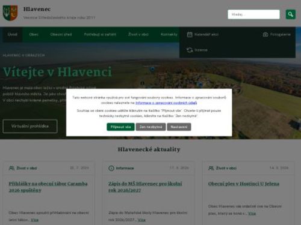Open cookie Nastavení
Image resolution: width=301 pixels, height=225 pixels.
point(179,127)
